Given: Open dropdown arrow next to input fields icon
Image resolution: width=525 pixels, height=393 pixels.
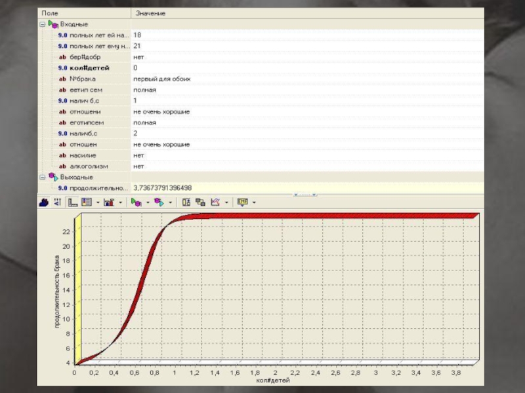Looking at the screenshot, I should click(x=147, y=202).
